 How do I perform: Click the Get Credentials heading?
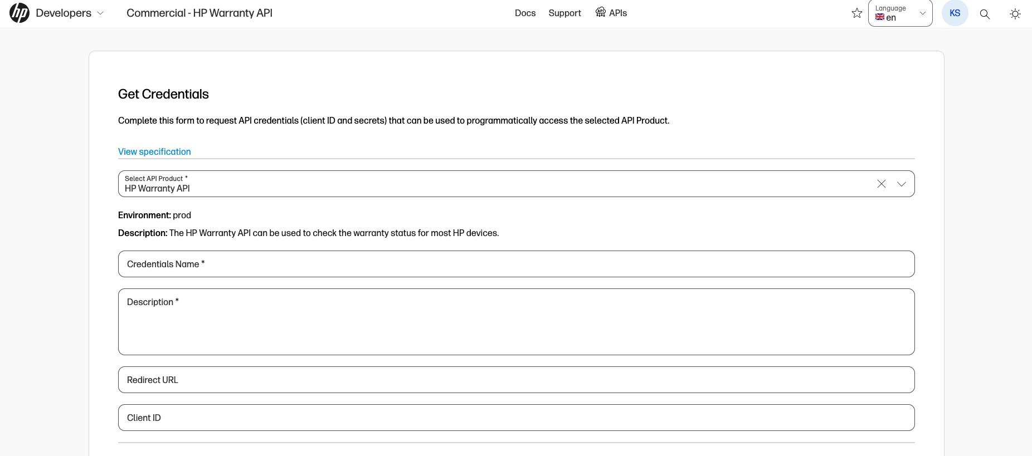163,94
